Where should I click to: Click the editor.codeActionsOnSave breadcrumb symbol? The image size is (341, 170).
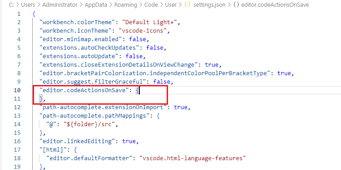(x=275, y=5)
